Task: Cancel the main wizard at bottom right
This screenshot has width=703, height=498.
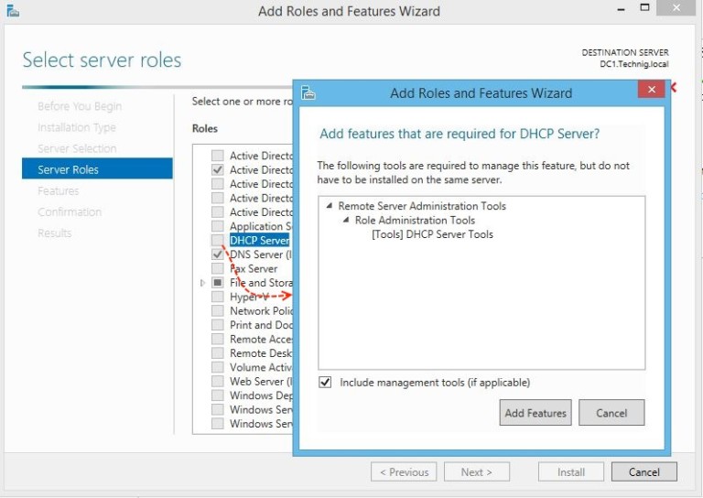Action: coord(644,472)
